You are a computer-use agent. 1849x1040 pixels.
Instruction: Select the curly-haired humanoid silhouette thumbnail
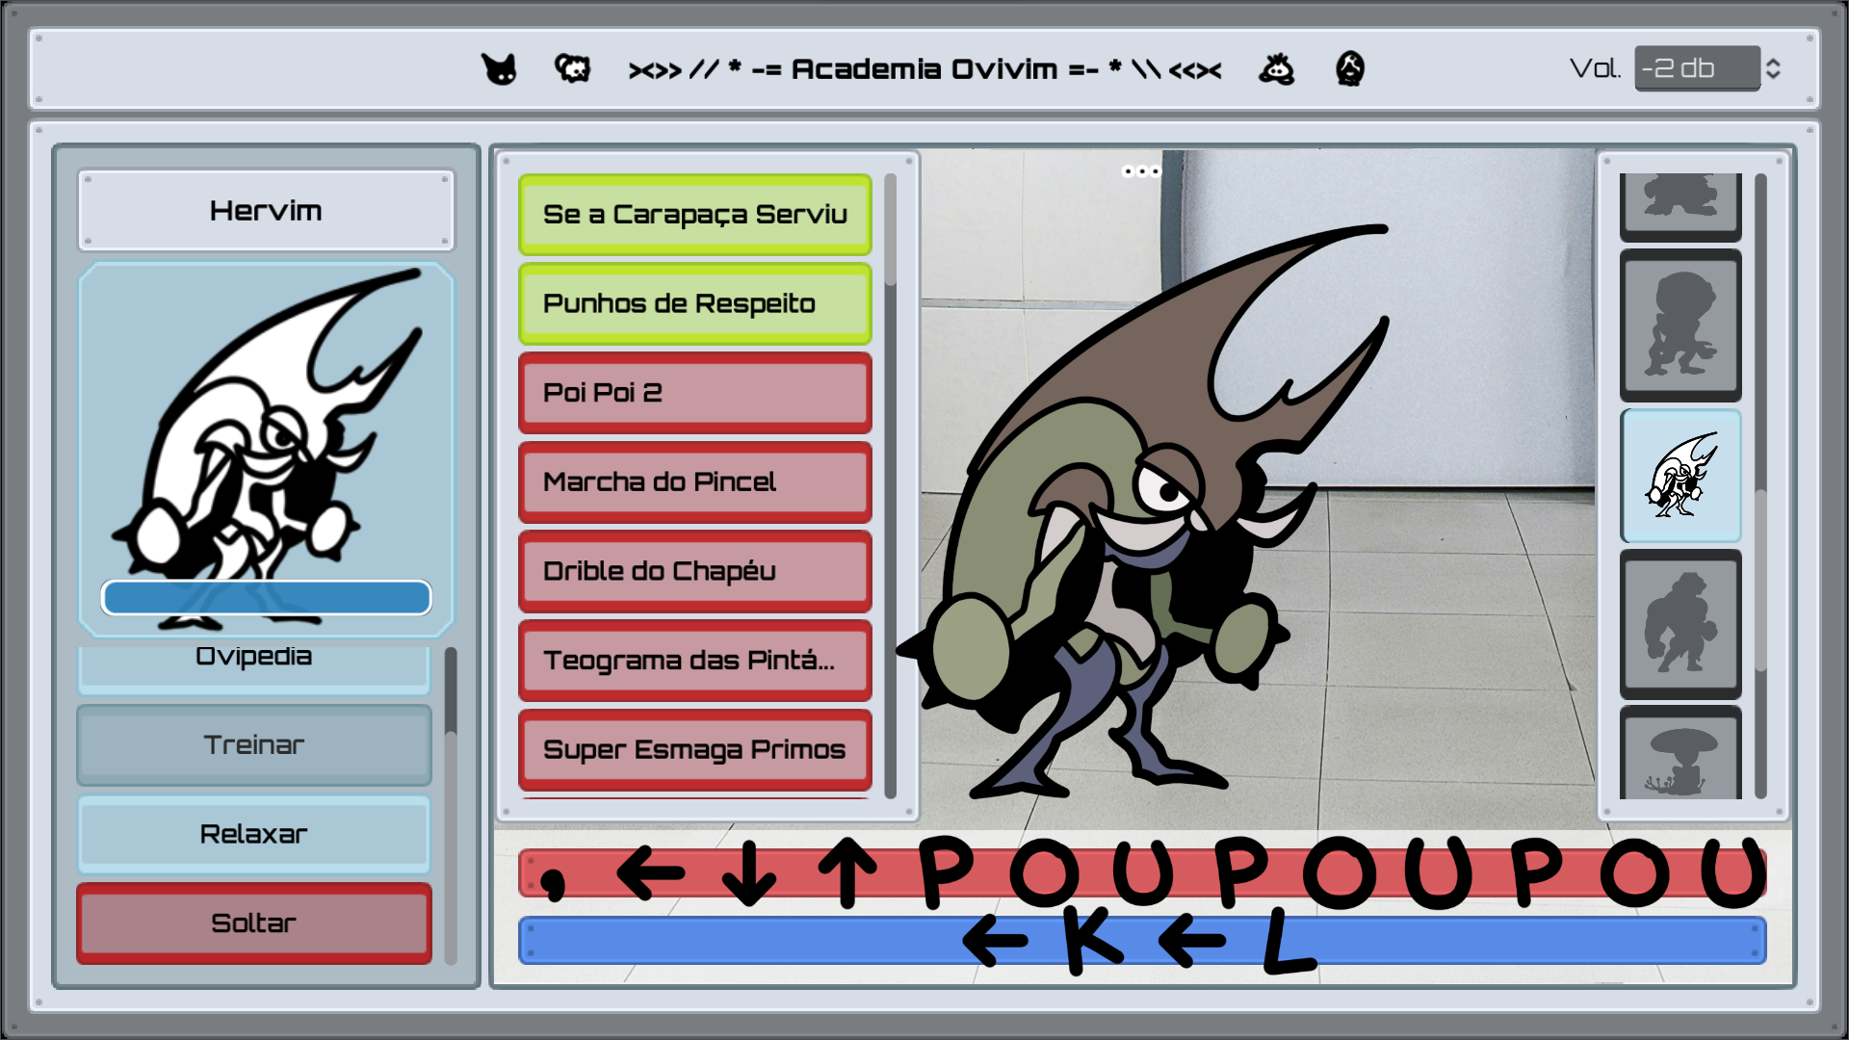point(1680,325)
